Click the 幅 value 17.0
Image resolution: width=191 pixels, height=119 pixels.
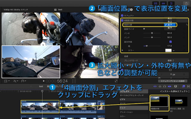pyautogui.click(x=170, y=46)
